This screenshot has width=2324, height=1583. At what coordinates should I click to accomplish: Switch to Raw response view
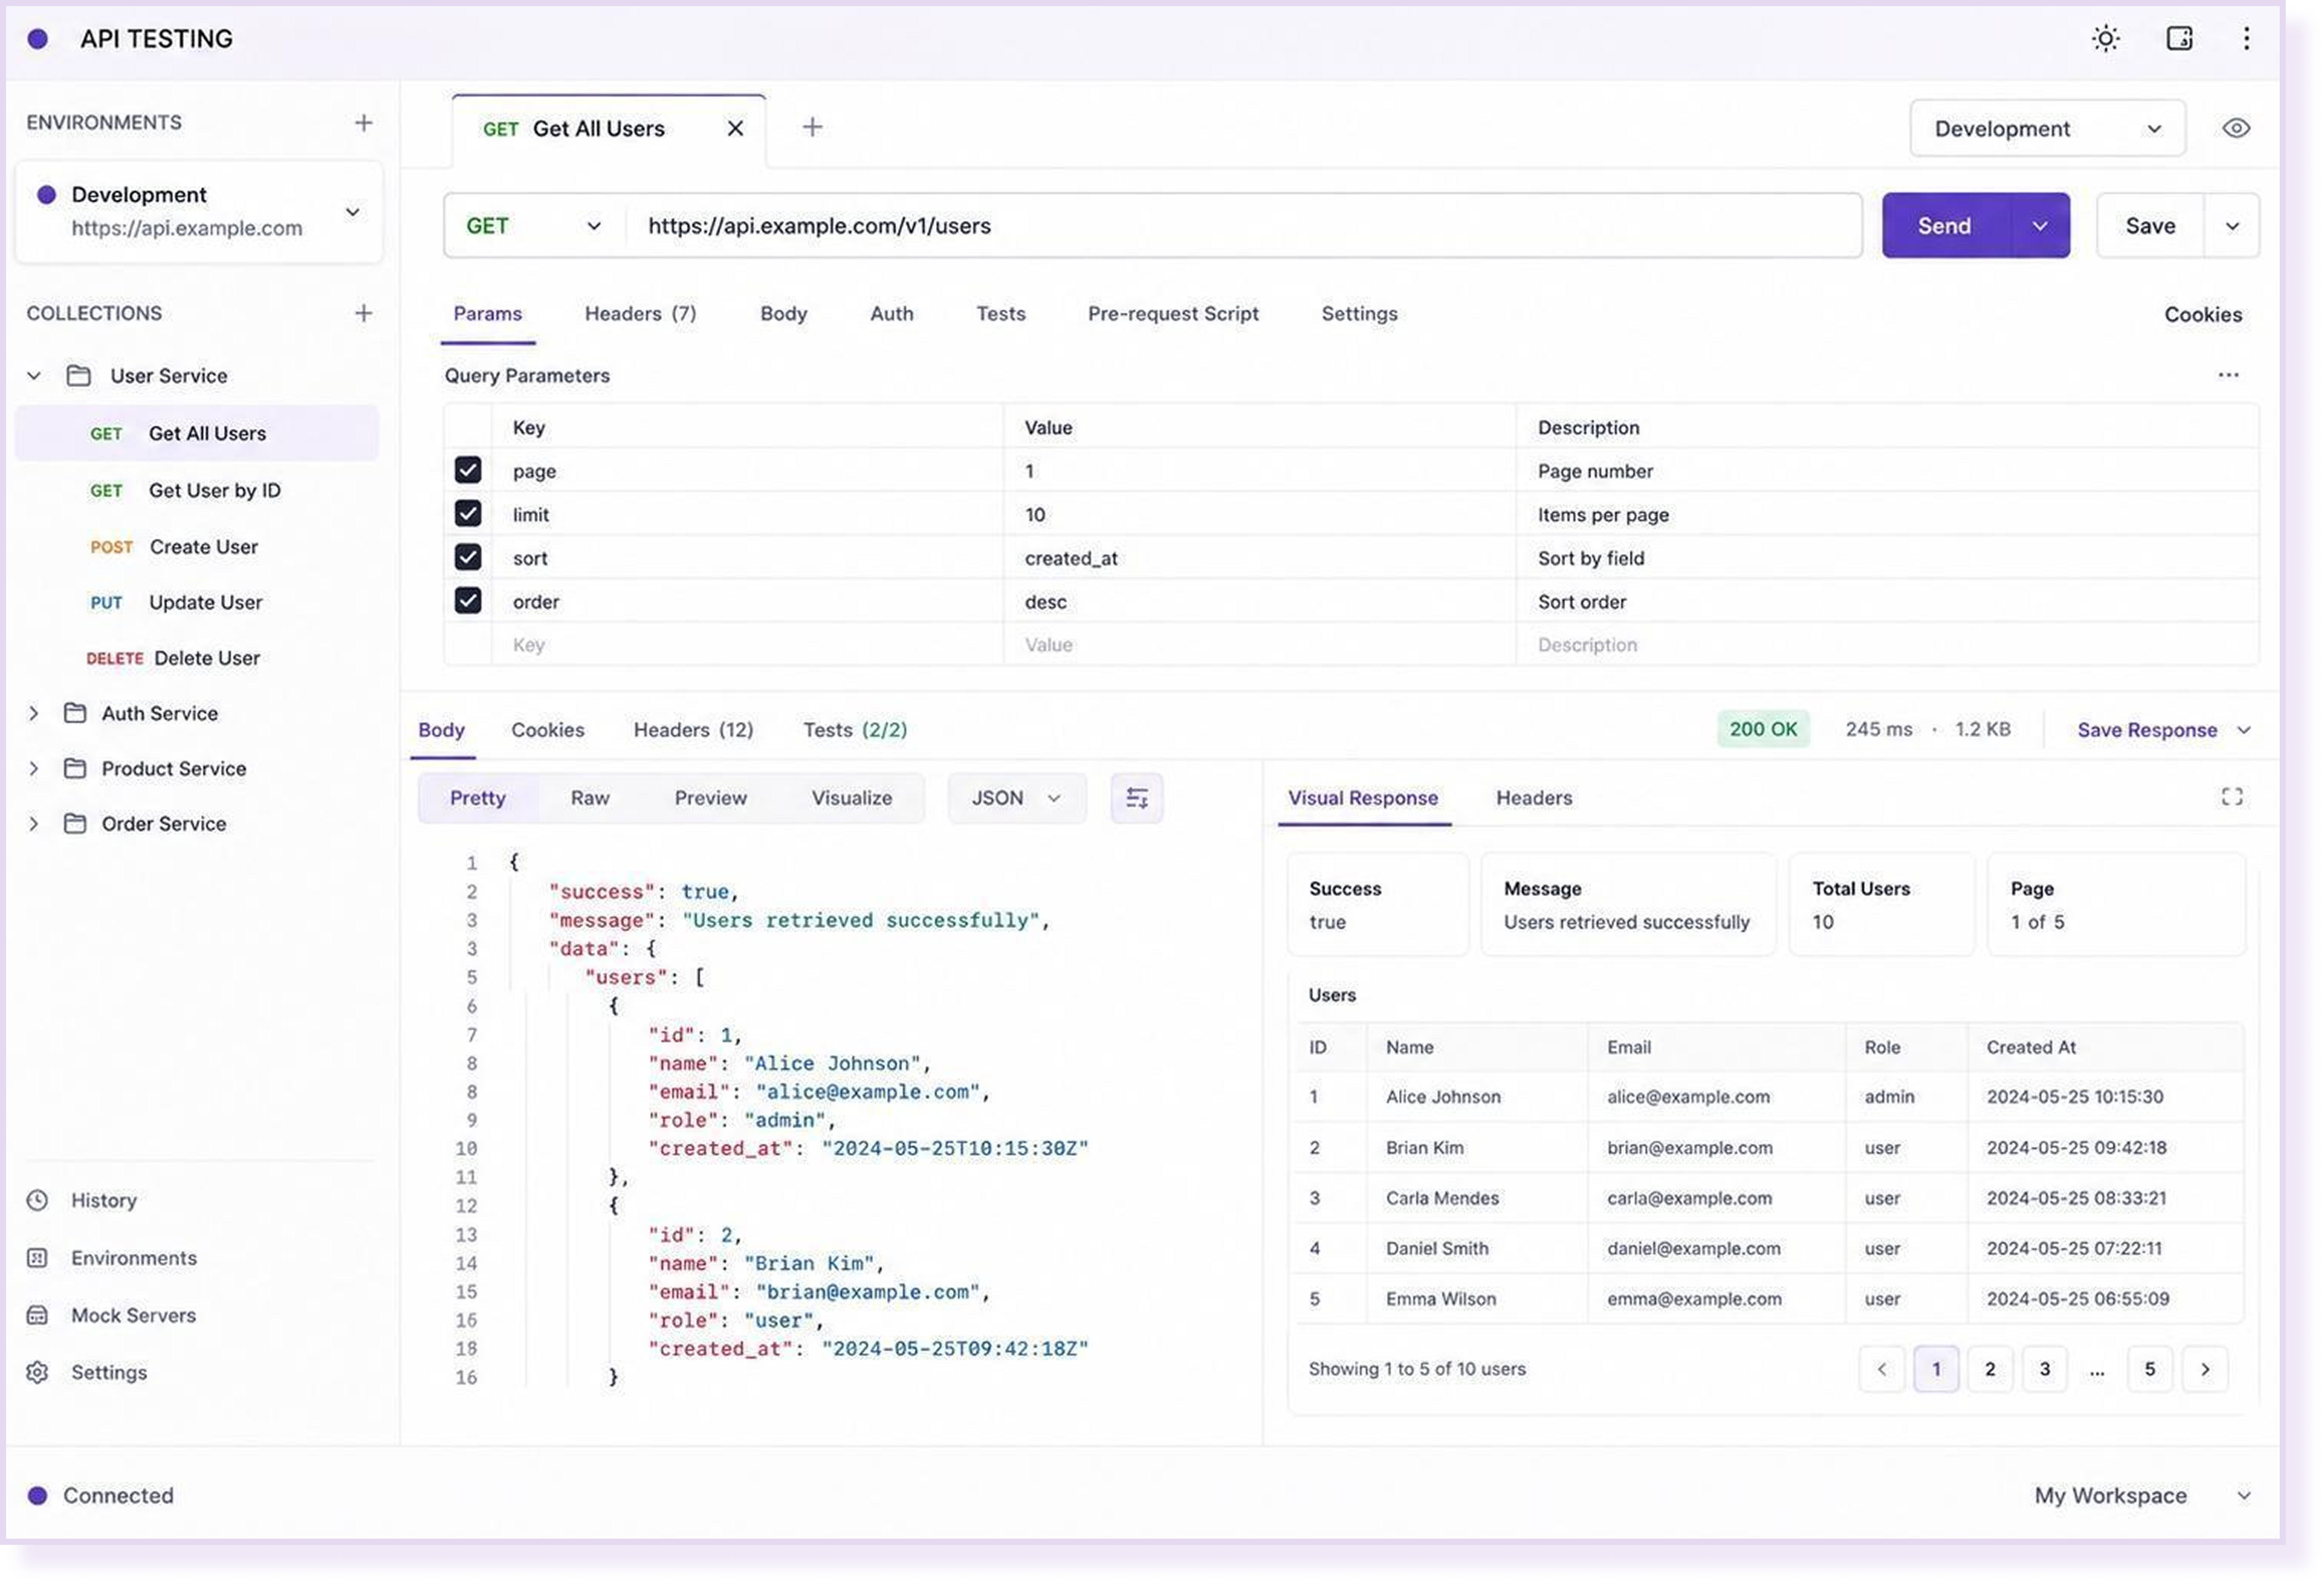click(590, 798)
